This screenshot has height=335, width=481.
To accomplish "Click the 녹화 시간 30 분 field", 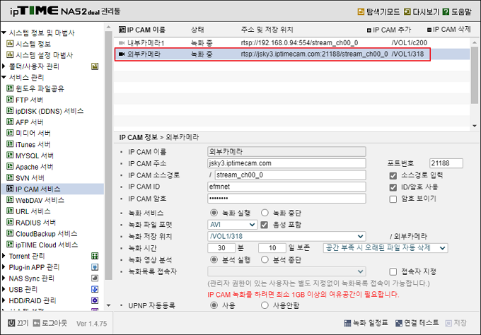I will 221,248.
